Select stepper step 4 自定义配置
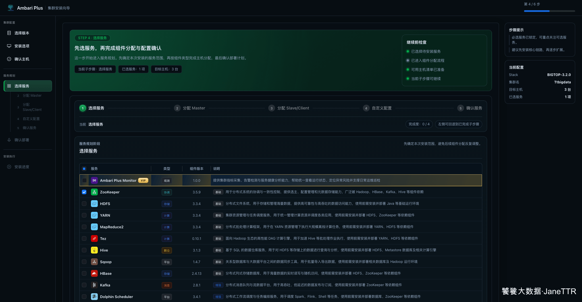This screenshot has height=302, width=582. pos(377,108)
